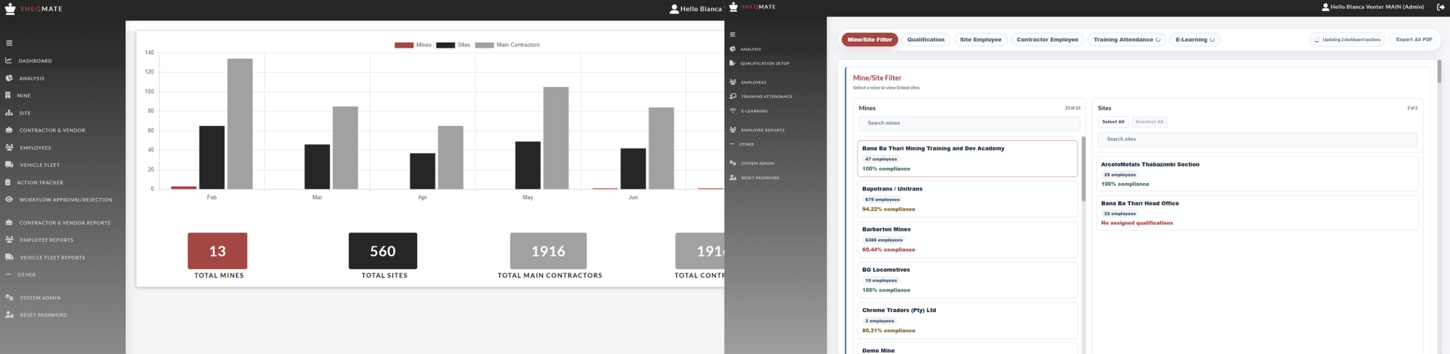Click the Workflow Approval/Rejection eye icon

(9, 199)
